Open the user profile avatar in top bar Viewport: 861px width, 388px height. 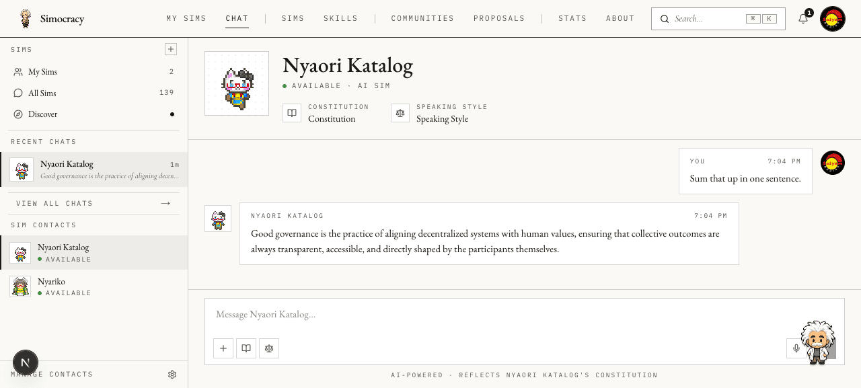[x=833, y=19]
